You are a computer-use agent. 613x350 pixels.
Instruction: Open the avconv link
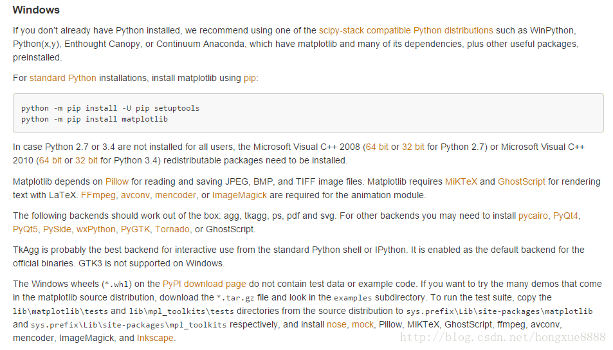pyautogui.click(x=135, y=195)
